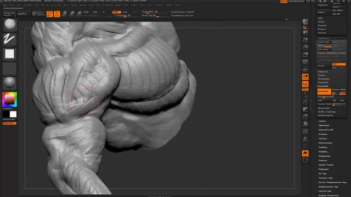Image resolution: width=351 pixels, height=197 pixels.
Task: Expand the Split section
Action: tap(320, 18)
